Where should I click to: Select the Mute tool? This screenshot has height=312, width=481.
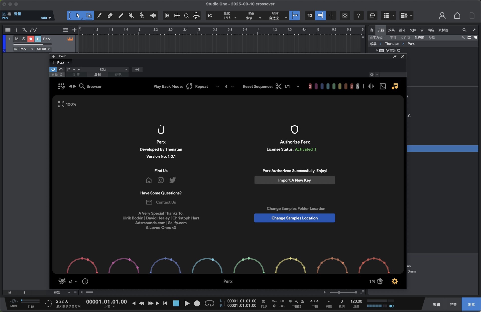(131, 16)
